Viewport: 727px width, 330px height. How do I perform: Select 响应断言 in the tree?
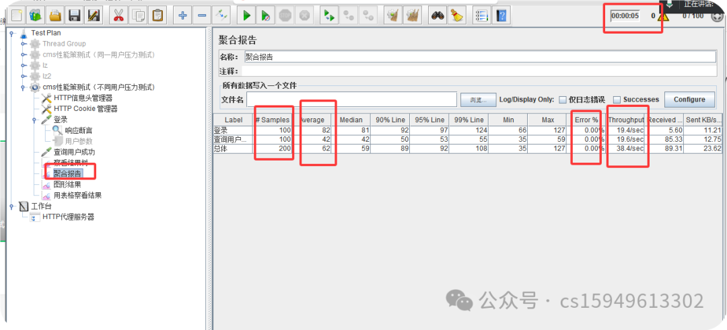[x=78, y=130]
